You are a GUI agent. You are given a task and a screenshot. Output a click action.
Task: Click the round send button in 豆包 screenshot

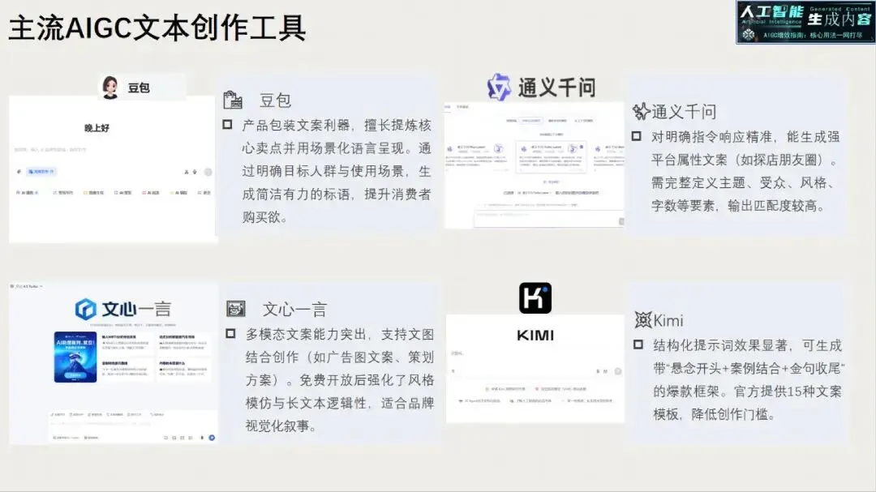pyautogui.click(x=208, y=172)
